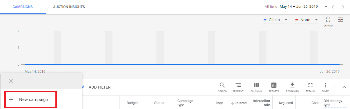Image resolution: width=350 pixels, height=109 pixels.
Task: Close the new campaign popup
Action: click(x=11, y=81)
